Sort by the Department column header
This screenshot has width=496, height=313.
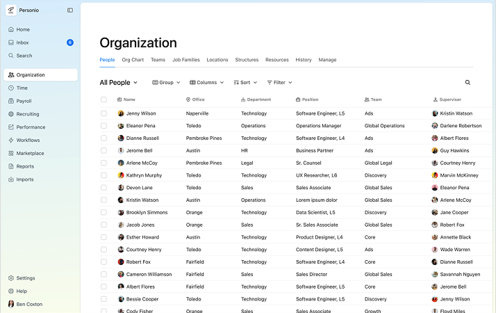(x=258, y=99)
